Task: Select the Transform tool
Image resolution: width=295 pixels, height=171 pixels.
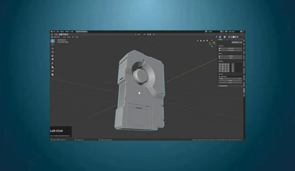Action: [x=53, y=59]
